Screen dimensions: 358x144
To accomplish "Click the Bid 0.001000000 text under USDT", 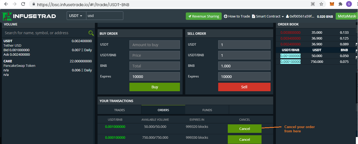I will 16,50.
